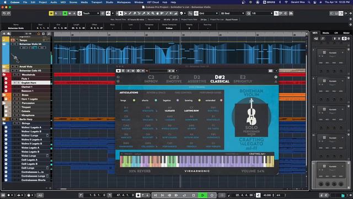Toggle the shorts articulation group dot
This screenshot has height=199, width=353.
point(156,101)
